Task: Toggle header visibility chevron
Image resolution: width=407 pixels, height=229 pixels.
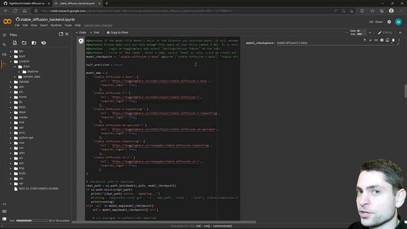Action: (400, 32)
